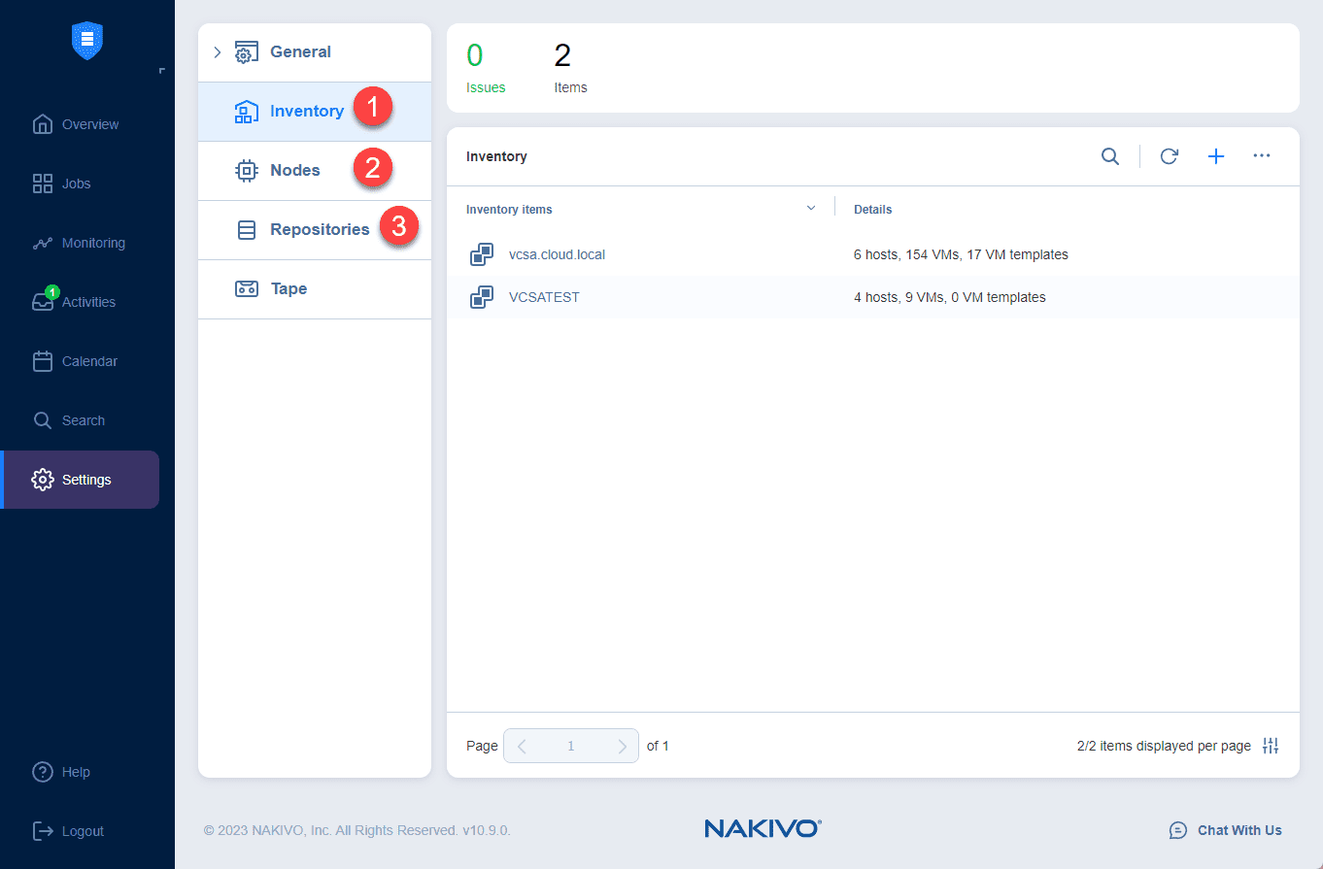Click the Activities inbox icon with badge
Screen dimensions: 1323x869
[43, 301]
